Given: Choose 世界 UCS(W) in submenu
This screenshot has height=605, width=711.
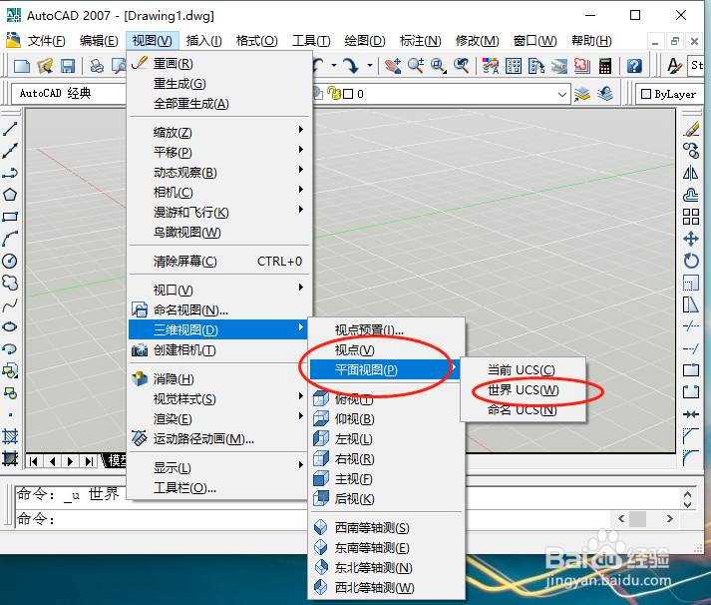Looking at the screenshot, I should (524, 390).
